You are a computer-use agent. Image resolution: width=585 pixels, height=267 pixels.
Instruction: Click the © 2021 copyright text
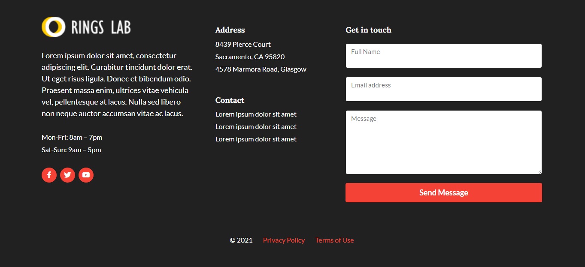click(x=241, y=240)
